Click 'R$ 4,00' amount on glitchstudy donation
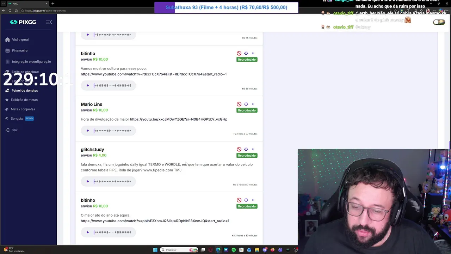The height and width of the screenshot is (254, 451). [100, 155]
